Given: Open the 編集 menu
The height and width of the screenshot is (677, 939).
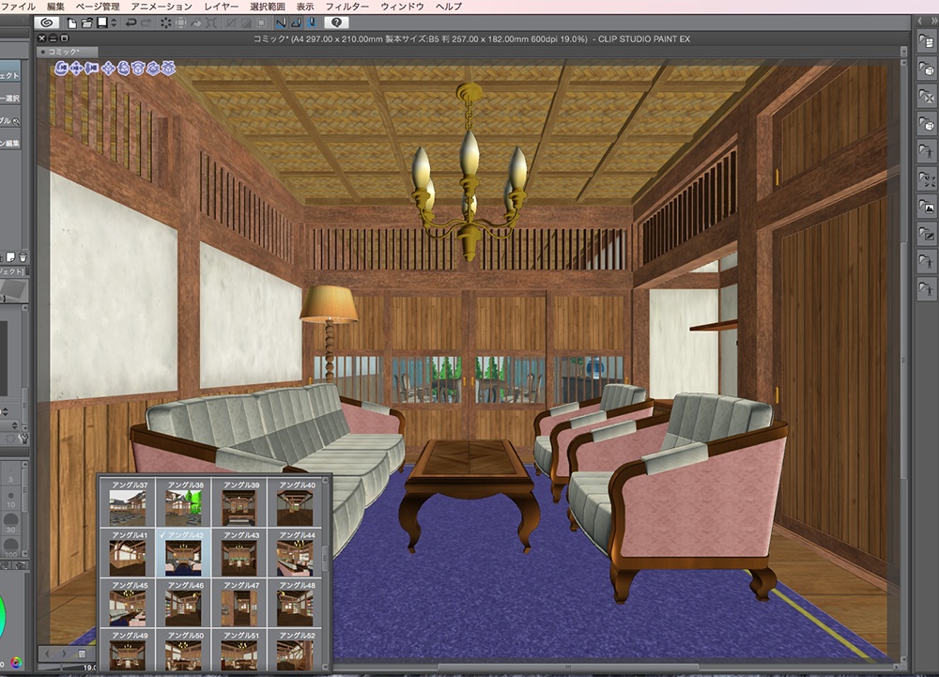Looking at the screenshot, I should click(x=55, y=7).
